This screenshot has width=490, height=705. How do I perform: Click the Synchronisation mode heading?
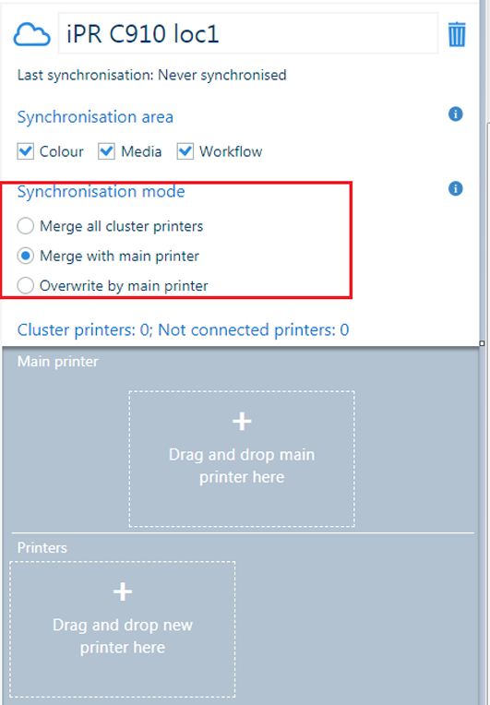pyautogui.click(x=102, y=192)
